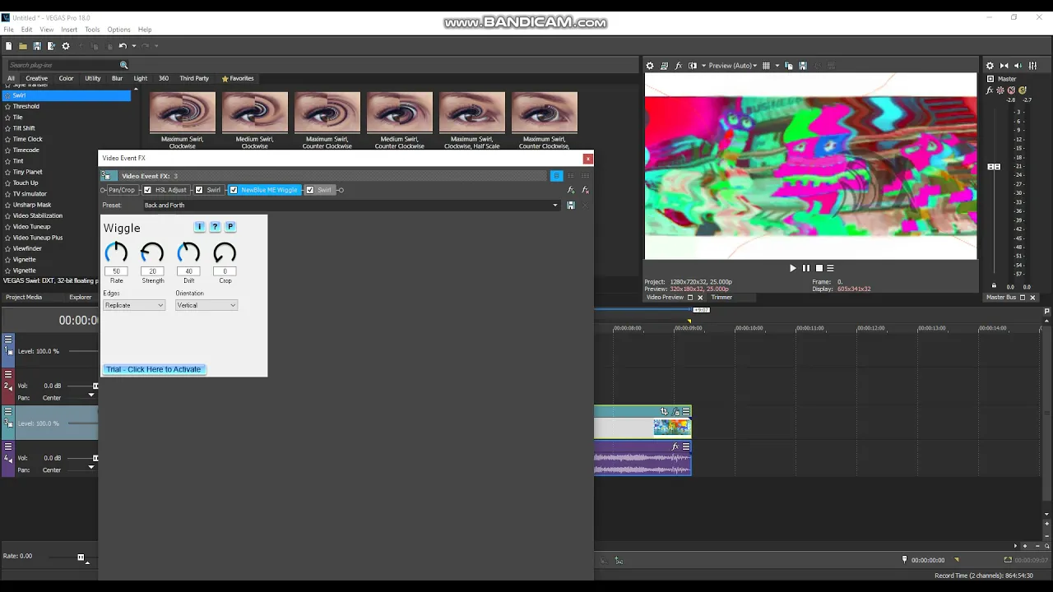Play the video preview
This screenshot has height=592, width=1053.
tap(793, 268)
